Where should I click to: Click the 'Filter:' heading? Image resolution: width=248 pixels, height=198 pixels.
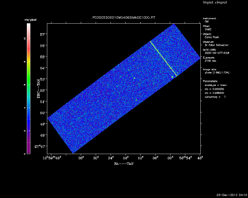click(x=206, y=26)
